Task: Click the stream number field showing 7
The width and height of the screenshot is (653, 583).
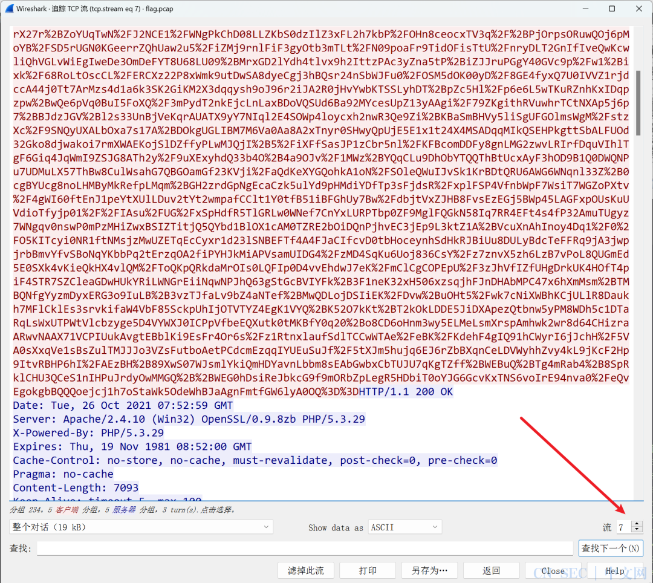Action: [x=622, y=527]
